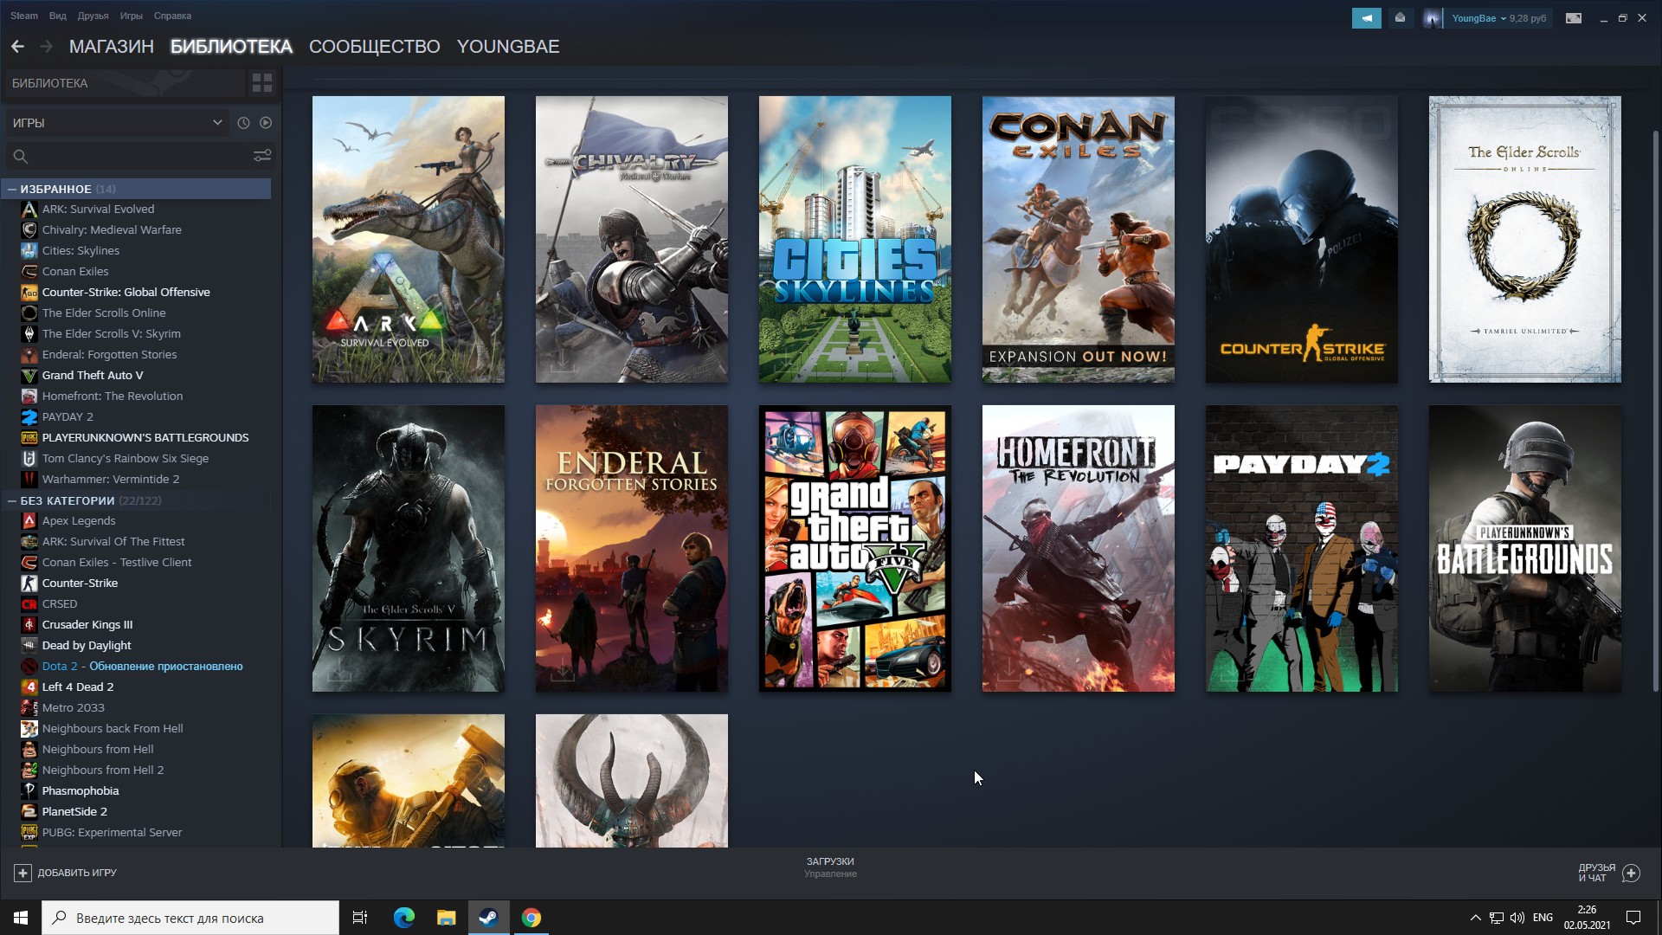Open File Explorer from taskbar
This screenshot has width=1662, height=935.
tap(446, 918)
